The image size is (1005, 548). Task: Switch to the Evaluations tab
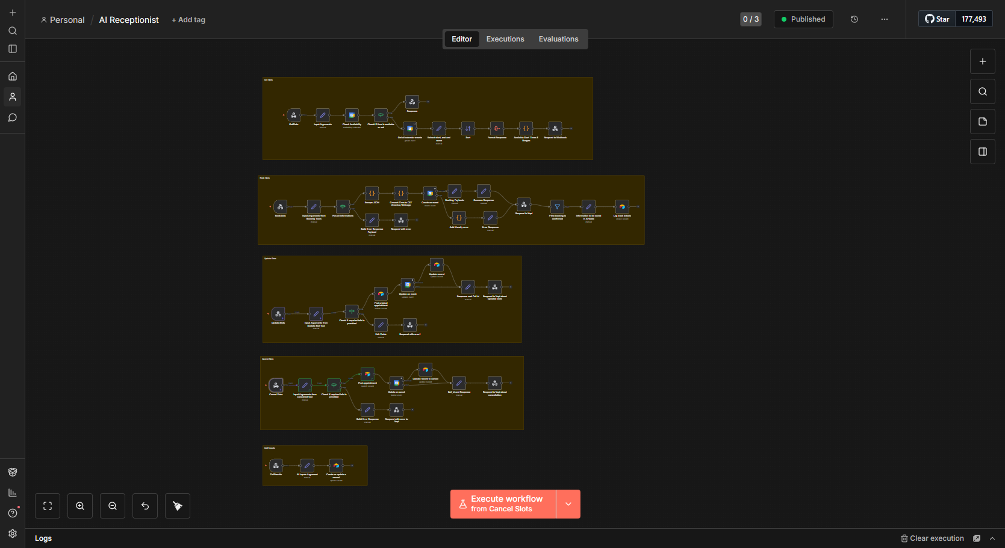point(558,39)
